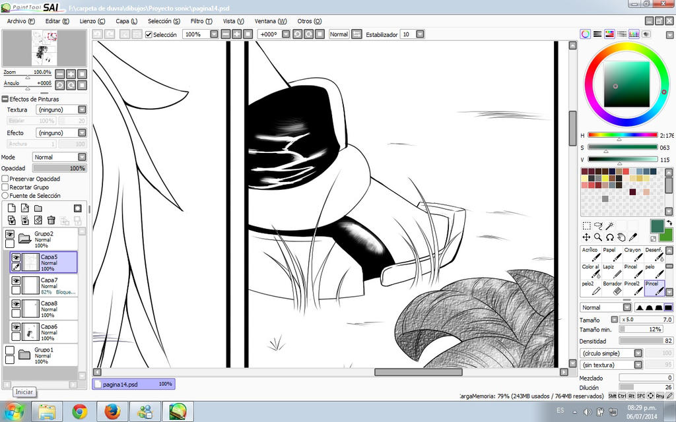The image size is (676, 422).
Task: Uncheck the Selección checkbox in toolbar
Action: 149,34
